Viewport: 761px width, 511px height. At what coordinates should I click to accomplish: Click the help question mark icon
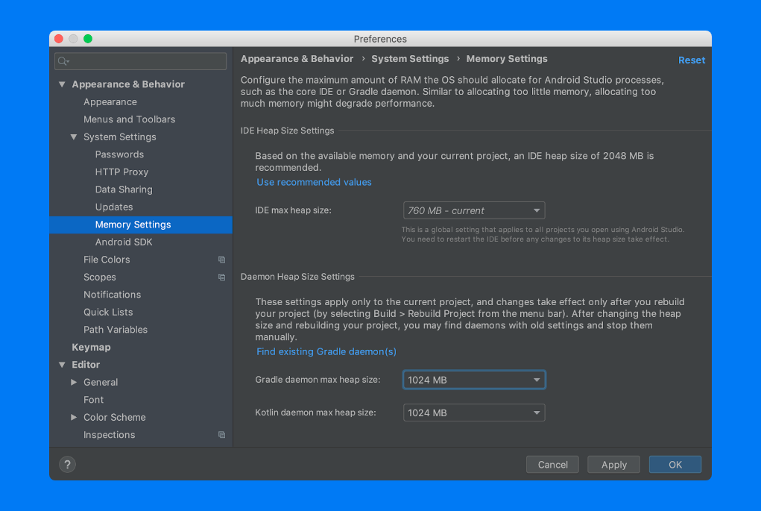coord(67,465)
